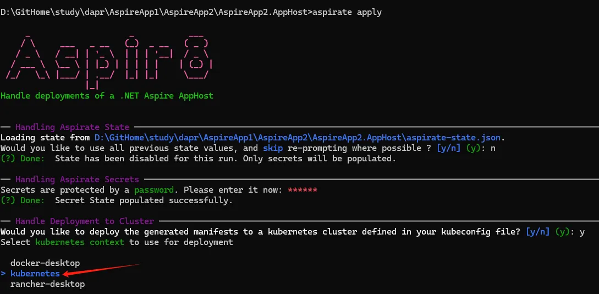Screen dimensions: 599x294
Task: Click the masked red password asterisks
Action: [x=303, y=189]
